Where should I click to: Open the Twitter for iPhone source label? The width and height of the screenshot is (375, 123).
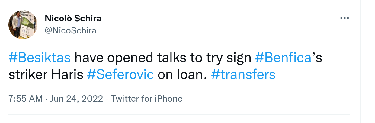(147, 99)
